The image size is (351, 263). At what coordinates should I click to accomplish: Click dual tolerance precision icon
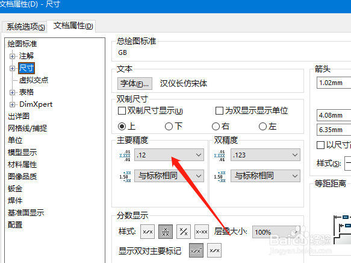point(220,177)
